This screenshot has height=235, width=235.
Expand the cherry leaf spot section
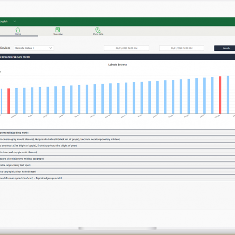[x=117, y=165]
